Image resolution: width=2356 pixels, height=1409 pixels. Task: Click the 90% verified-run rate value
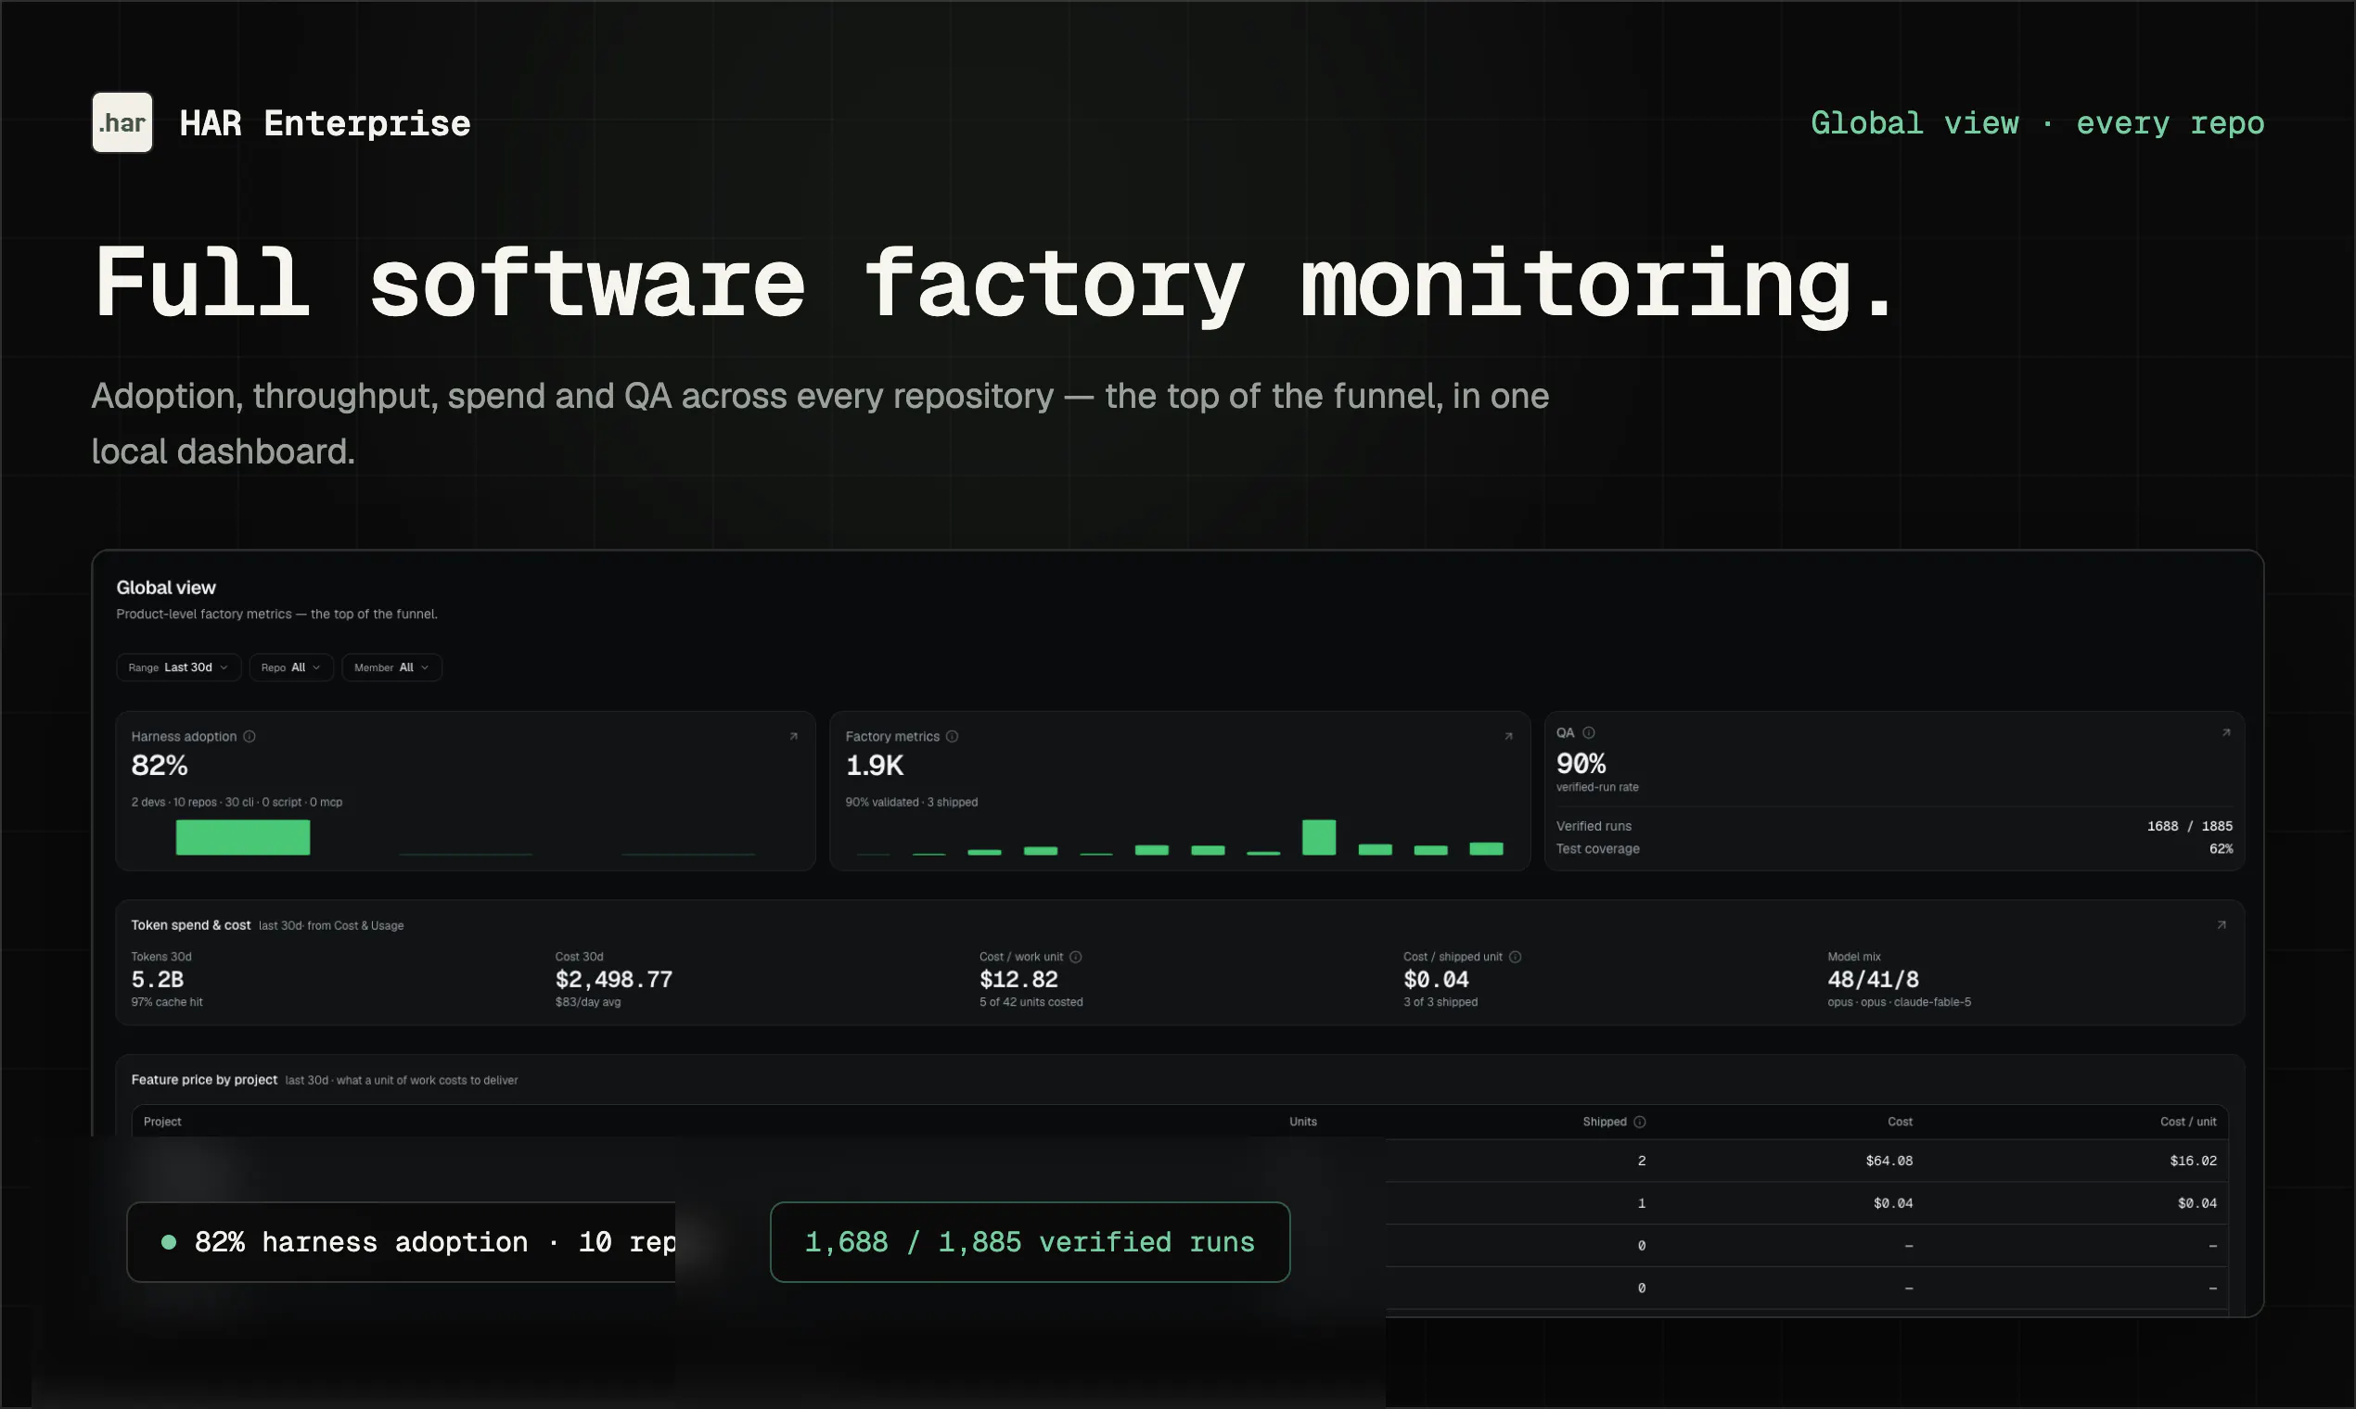(1581, 764)
